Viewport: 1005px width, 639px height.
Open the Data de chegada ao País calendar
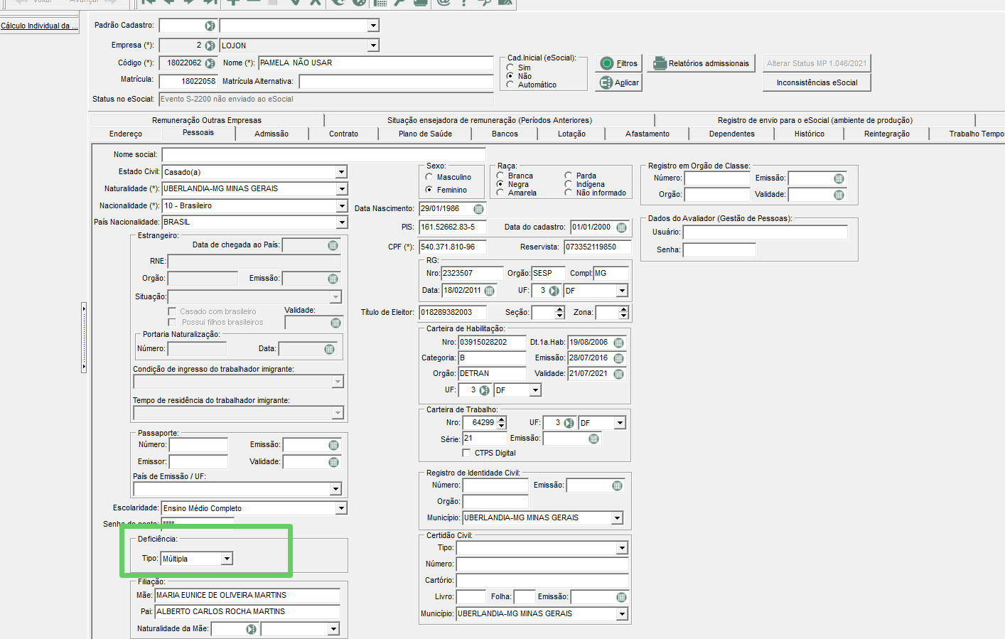[333, 245]
